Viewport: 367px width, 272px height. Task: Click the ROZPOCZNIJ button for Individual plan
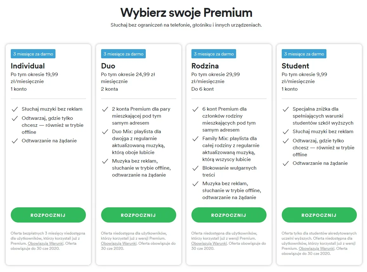pos(48,215)
